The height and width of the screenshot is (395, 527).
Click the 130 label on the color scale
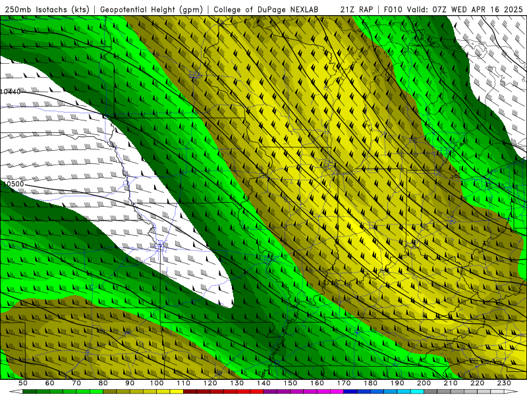click(x=237, y=383)
